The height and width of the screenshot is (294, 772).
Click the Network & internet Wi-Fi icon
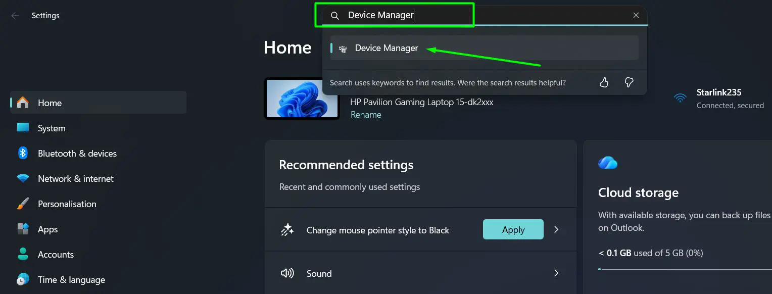pos(23,178)
